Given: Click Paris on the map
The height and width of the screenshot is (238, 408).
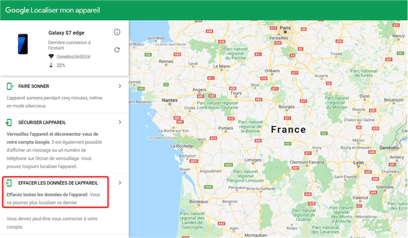Looking at the screenshot, I should click(285, 28).
